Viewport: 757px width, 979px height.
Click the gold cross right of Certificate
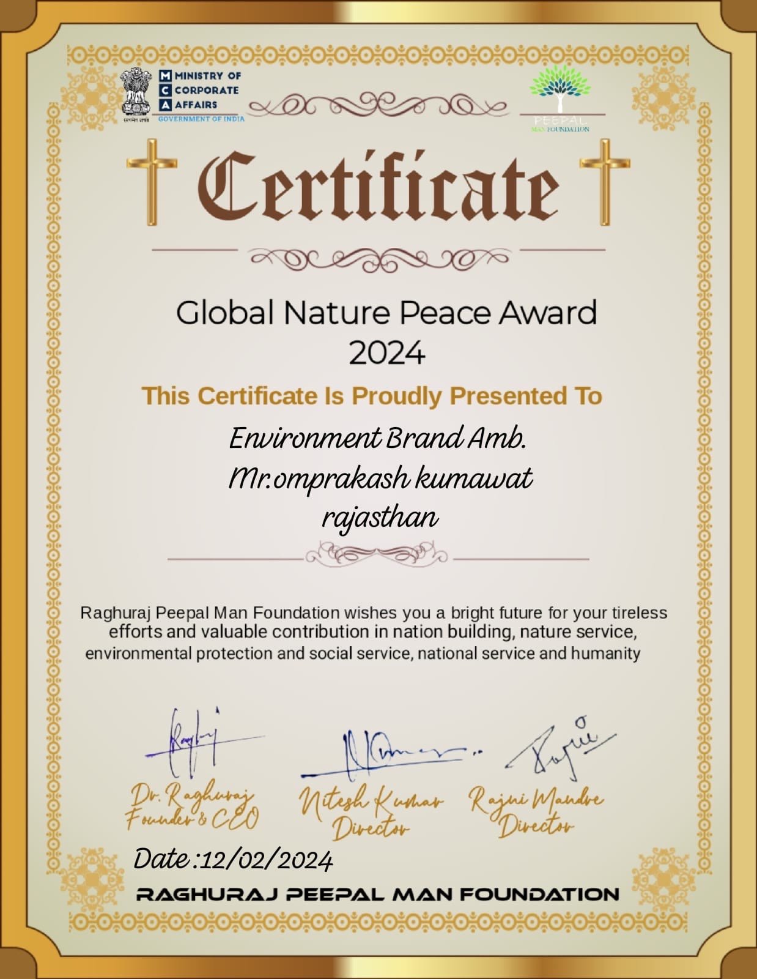pos(605,182)
